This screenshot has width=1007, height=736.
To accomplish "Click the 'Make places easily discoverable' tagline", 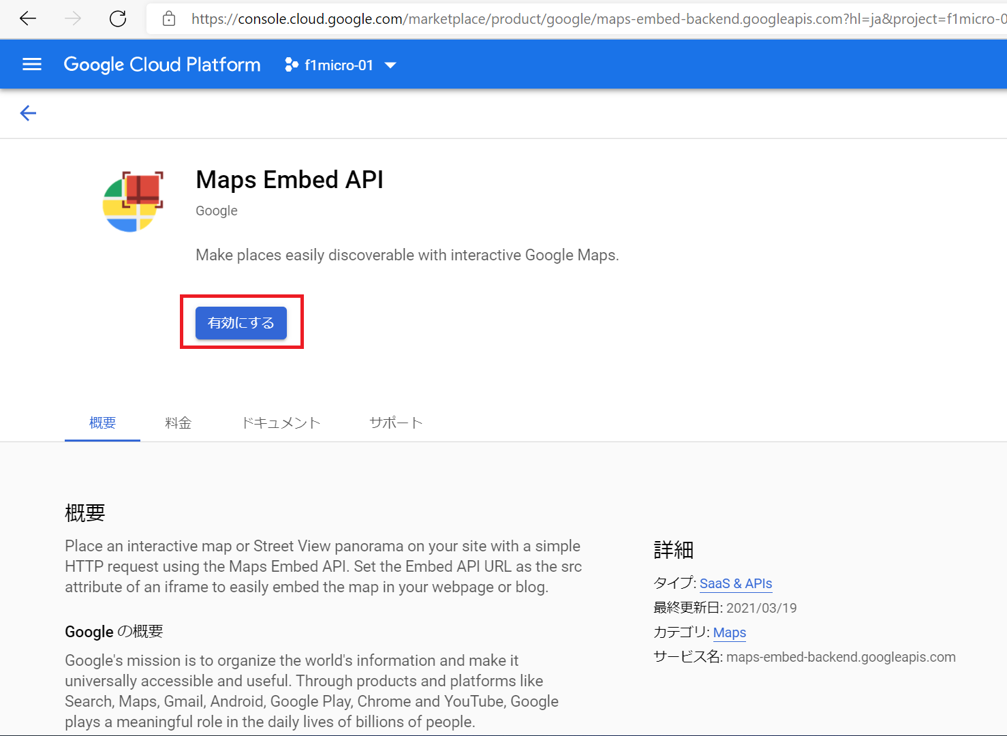I will click(x=407, y=255).
